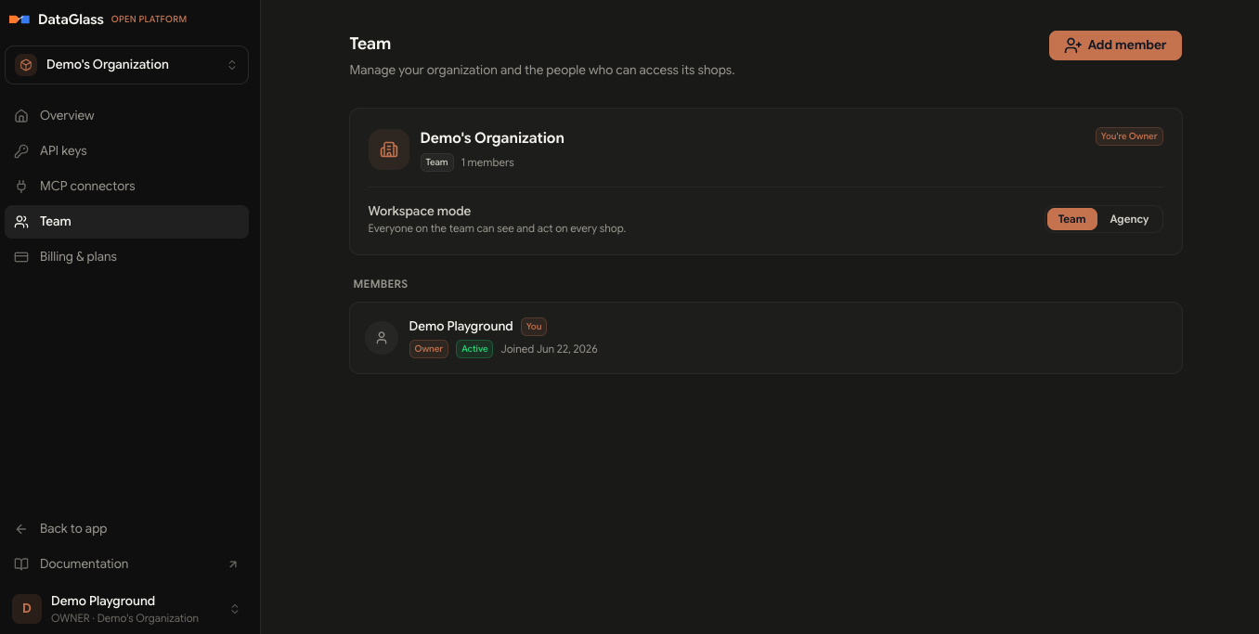Click the Active status badge
The width and height of the screenshot is (1259, 634).
(x=474, y=349)
